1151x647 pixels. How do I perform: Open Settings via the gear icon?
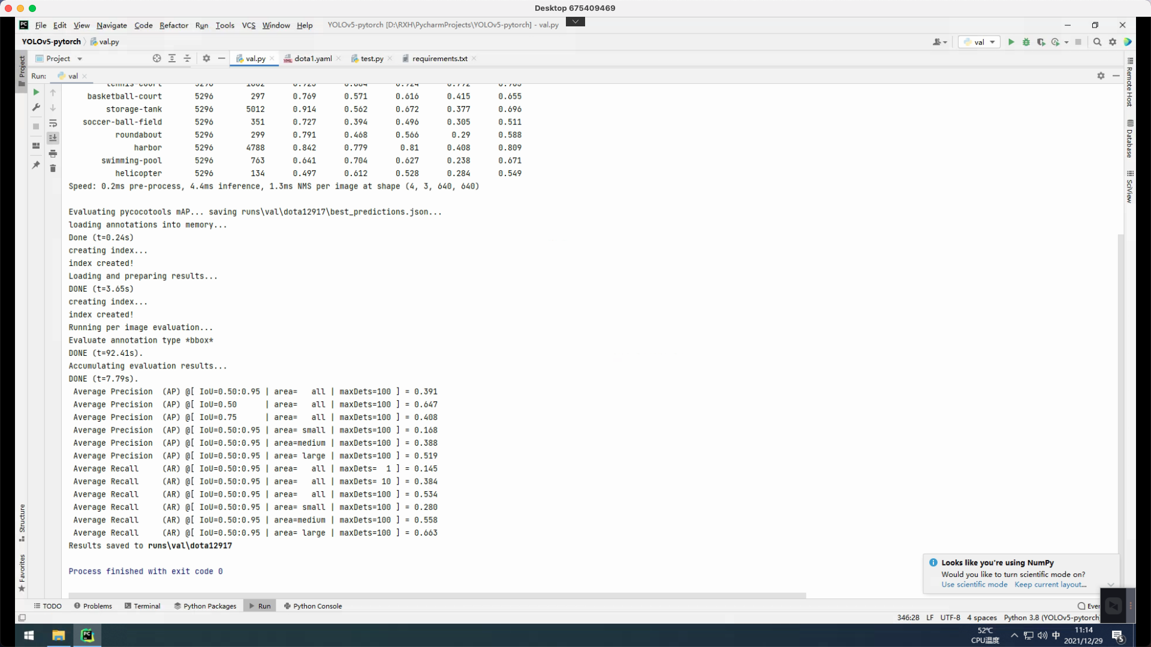1113,42
